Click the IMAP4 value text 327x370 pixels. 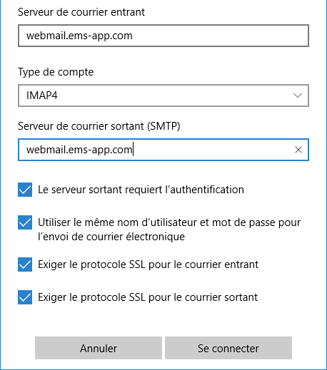42,96
